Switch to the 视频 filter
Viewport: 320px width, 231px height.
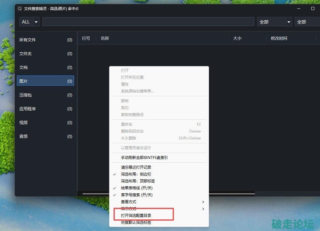[x=45, y=123]
